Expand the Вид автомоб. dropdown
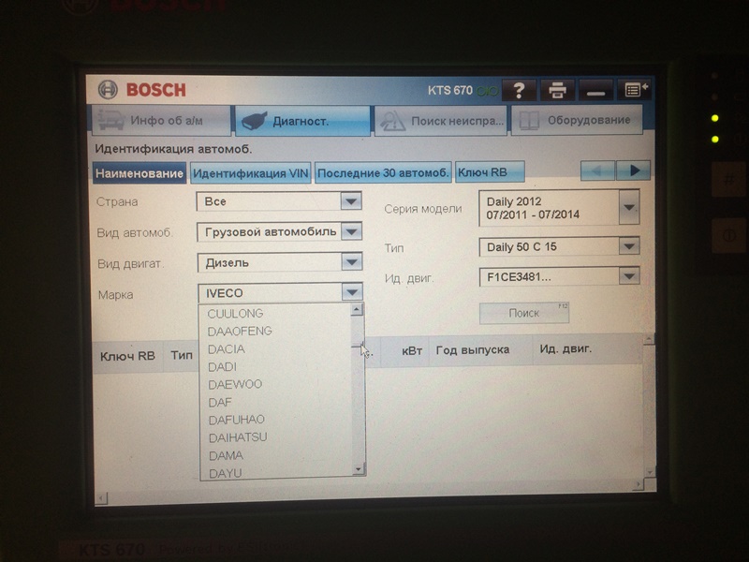 pos(352,231)
